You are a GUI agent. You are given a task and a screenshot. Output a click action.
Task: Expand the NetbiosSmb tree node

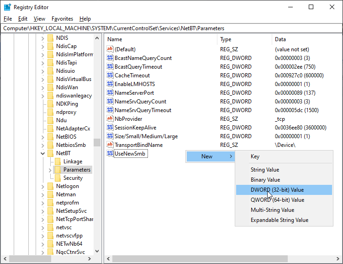(43, 145)
